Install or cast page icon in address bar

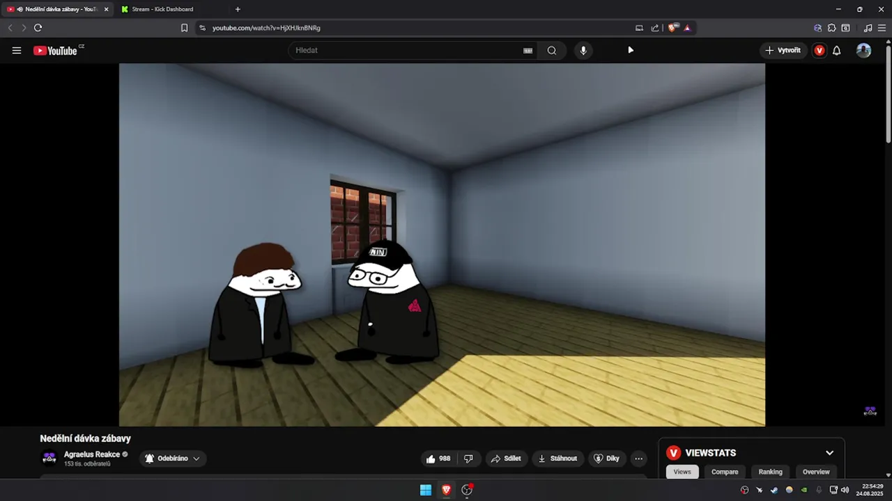coord(639,28)
